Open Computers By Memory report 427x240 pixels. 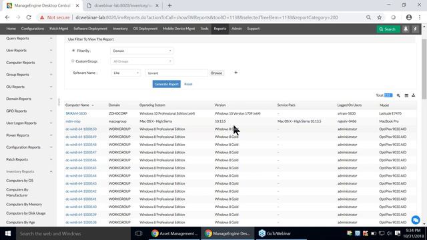pyautogui.click(x=24, y=205)
